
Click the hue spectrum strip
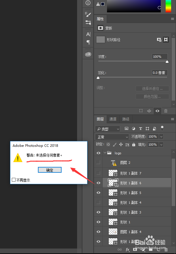[x=169, y=6]
